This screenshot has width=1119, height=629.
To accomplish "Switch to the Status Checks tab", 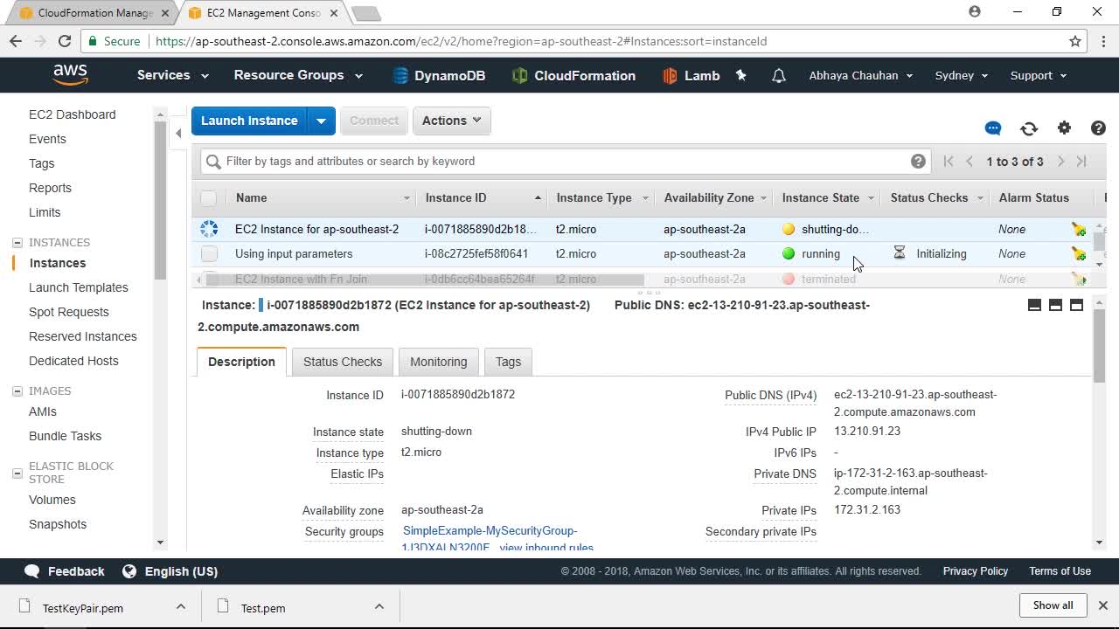I will pos(343,362).
